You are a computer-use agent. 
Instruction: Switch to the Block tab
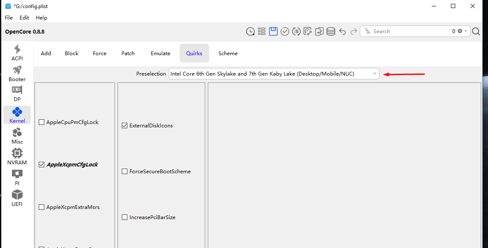[72, 54]
